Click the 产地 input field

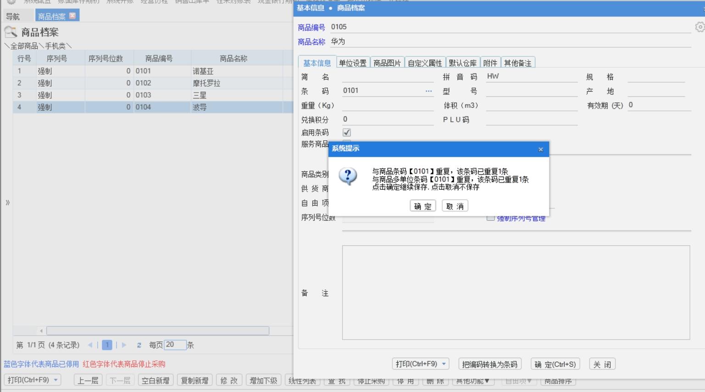pos(656,91)
